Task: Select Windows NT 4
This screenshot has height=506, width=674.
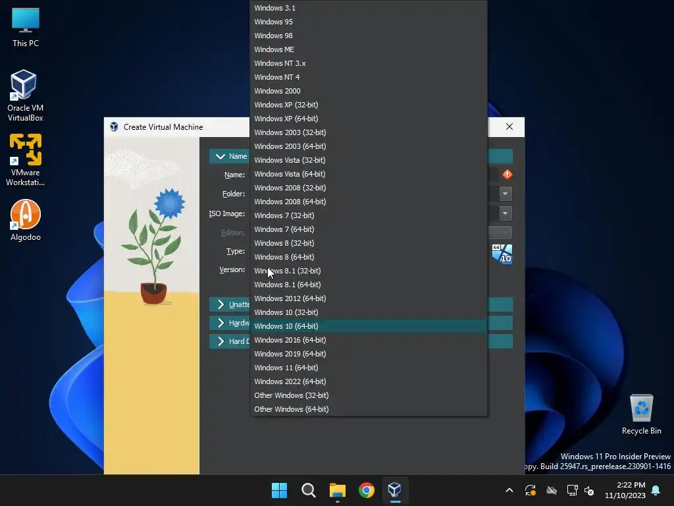Action: (x=369, y=77)
